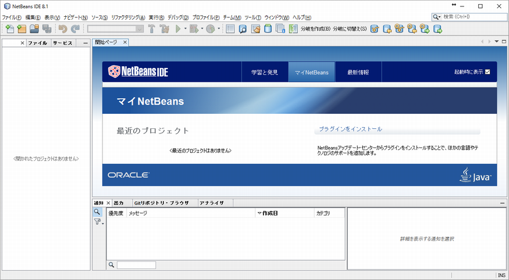
Task: Open the デバッグ(D) menu
Action: coord(178,17)
